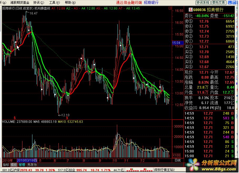The width and height of the screenshot is (239, 173).
Task: Click the stock title 600036 招商银行
Action: [208, 10]
